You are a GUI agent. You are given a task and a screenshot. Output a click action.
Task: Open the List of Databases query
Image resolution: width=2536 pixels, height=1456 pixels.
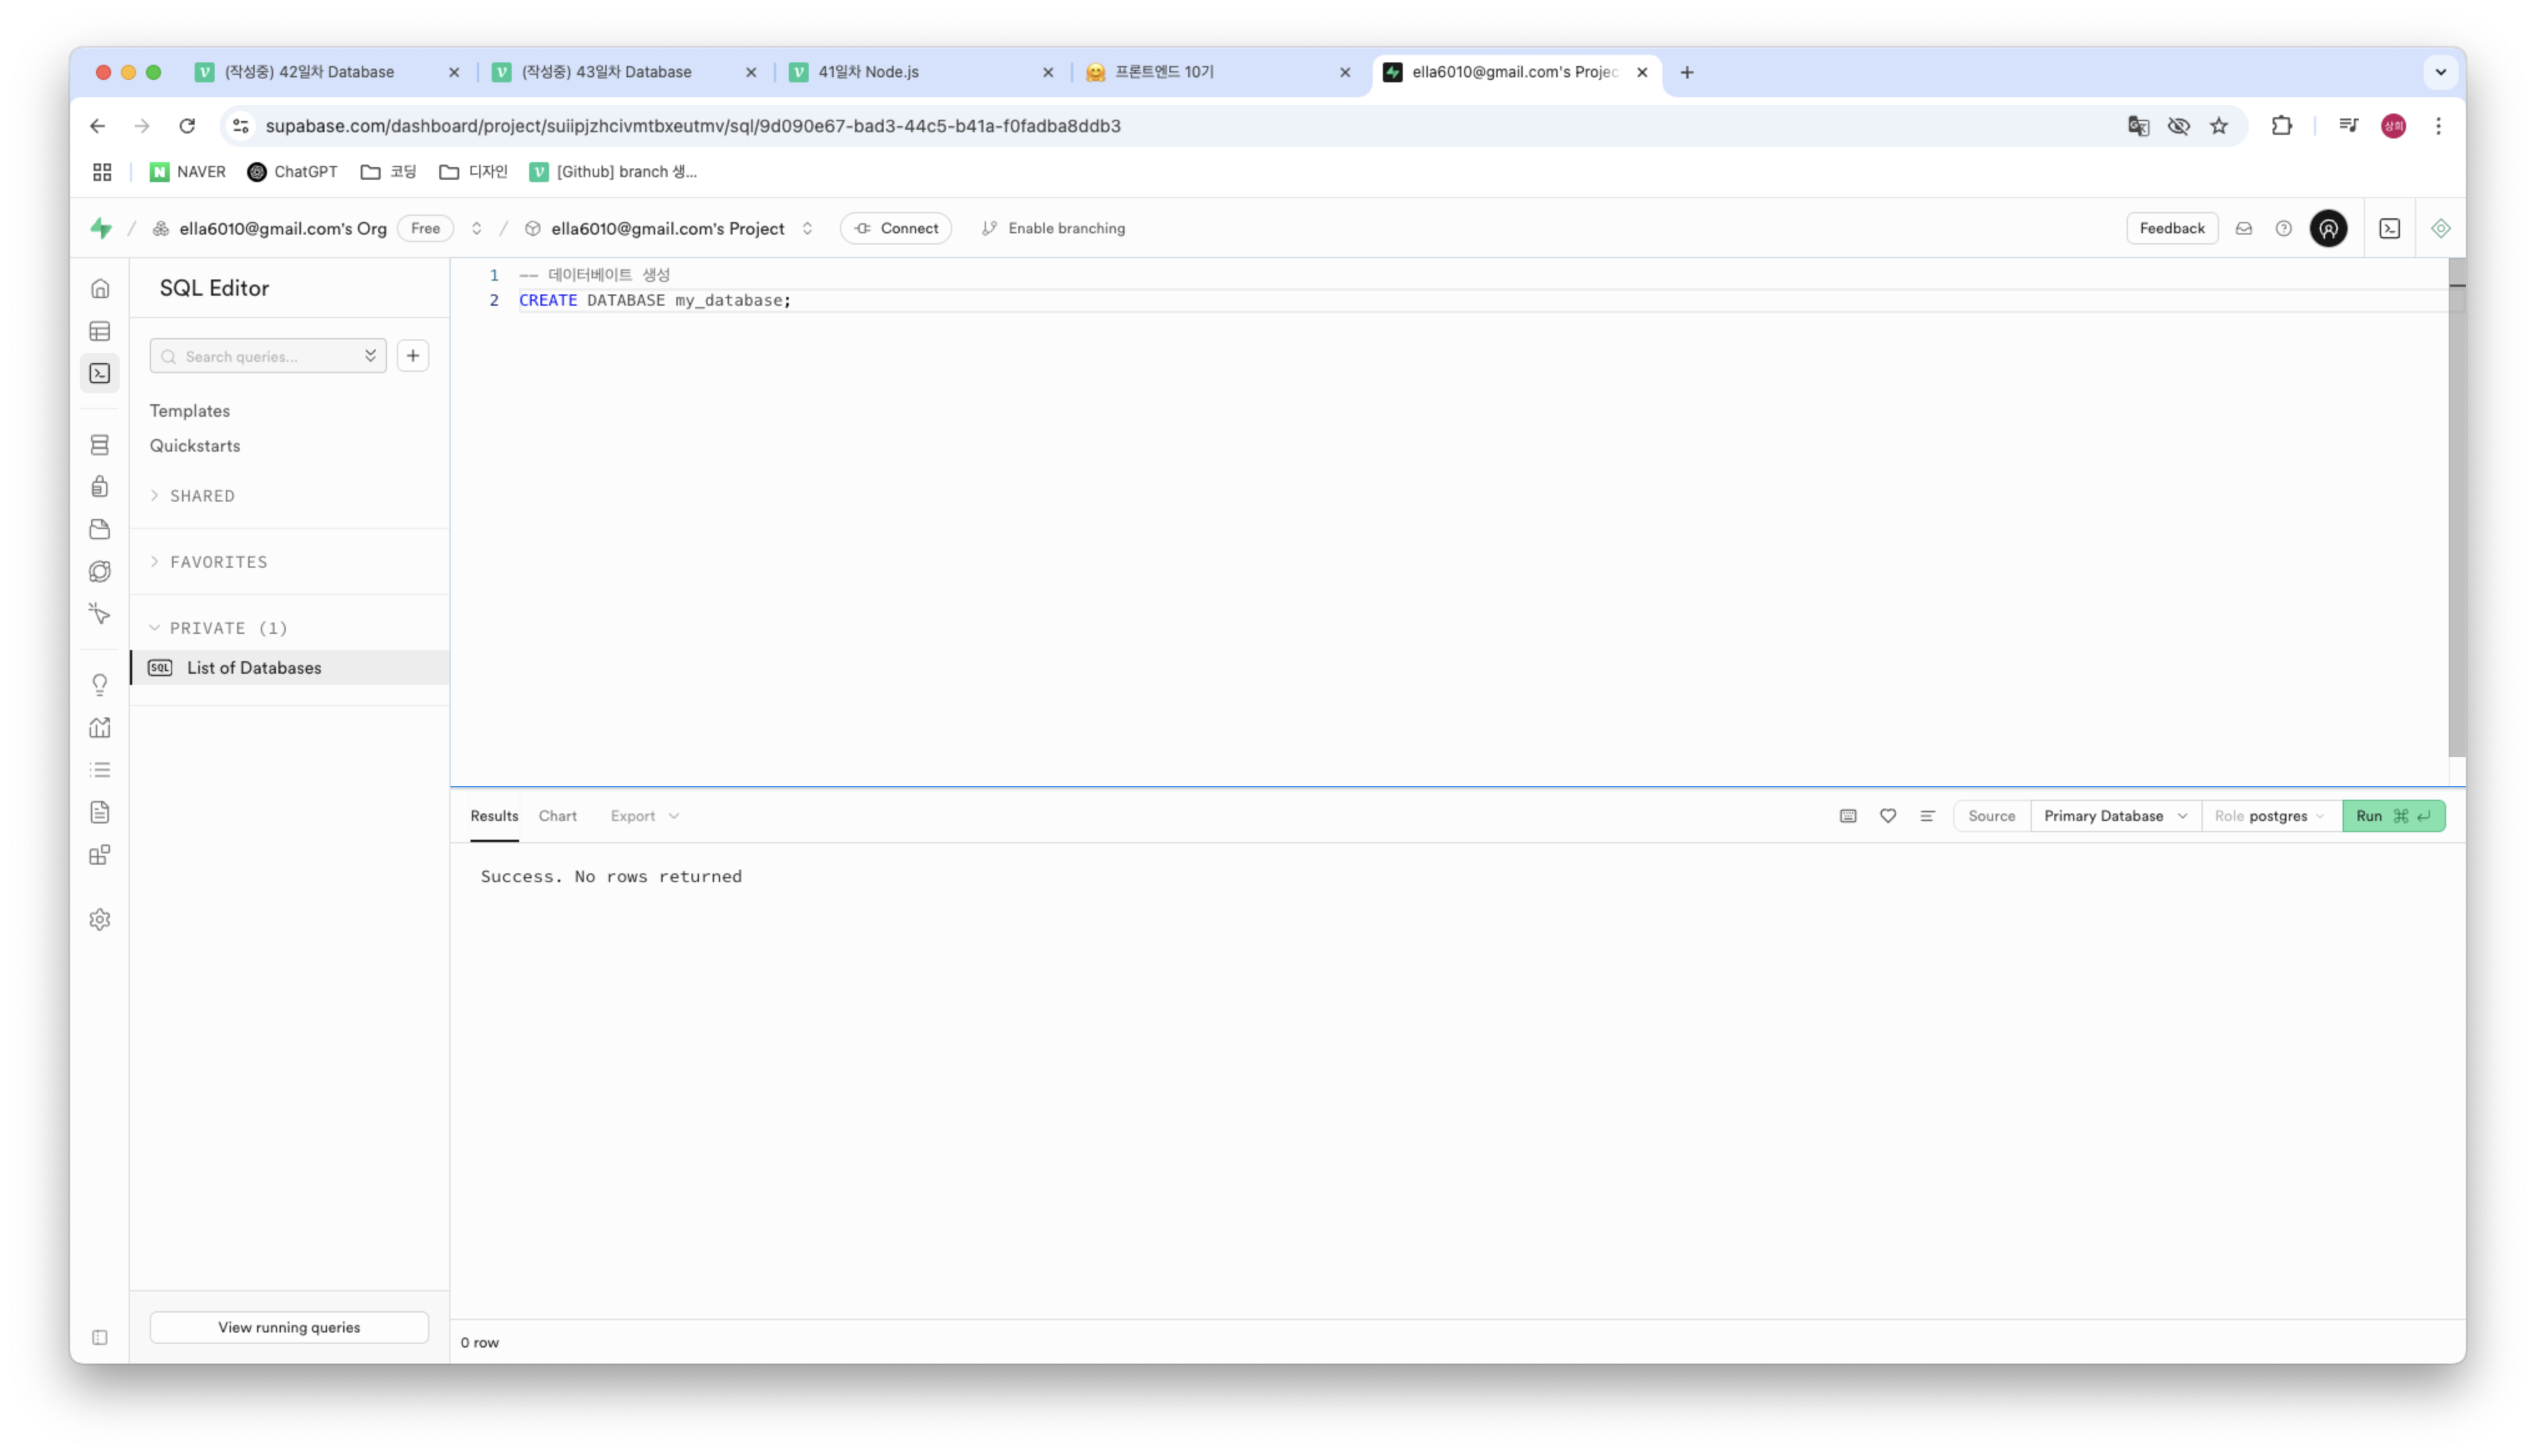(290, 668)
